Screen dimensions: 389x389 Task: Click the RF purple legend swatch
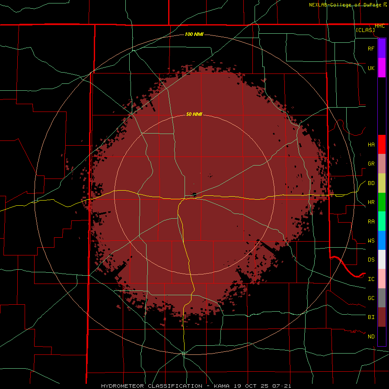click(382, 48)
